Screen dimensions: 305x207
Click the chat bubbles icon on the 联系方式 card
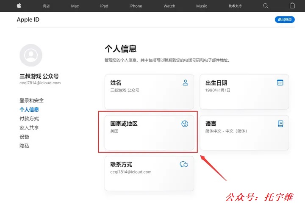[x=184, y=164]
